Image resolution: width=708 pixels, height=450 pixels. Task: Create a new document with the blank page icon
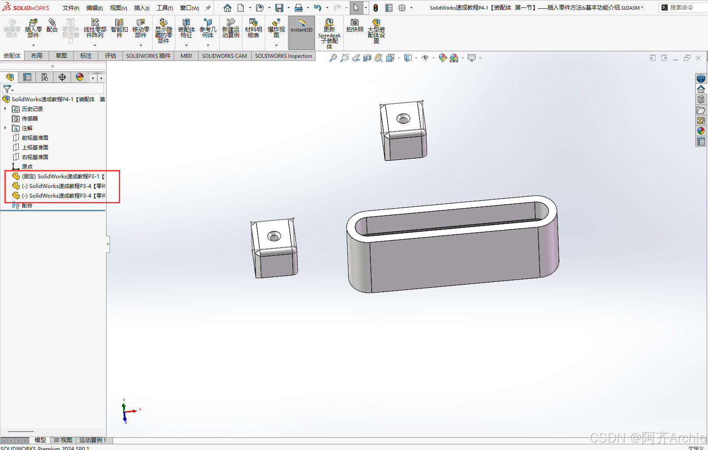point(241,8)
